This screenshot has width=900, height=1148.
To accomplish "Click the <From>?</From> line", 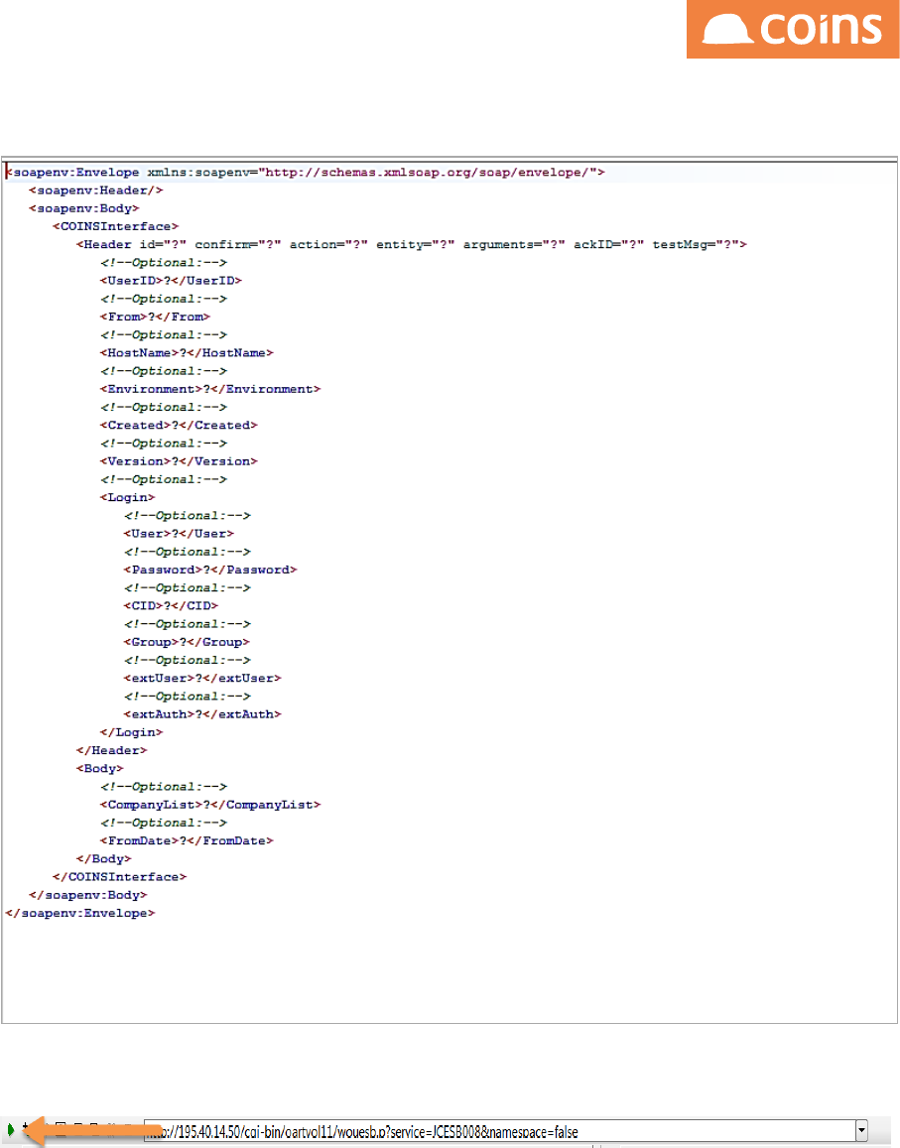I will point(155,318).
